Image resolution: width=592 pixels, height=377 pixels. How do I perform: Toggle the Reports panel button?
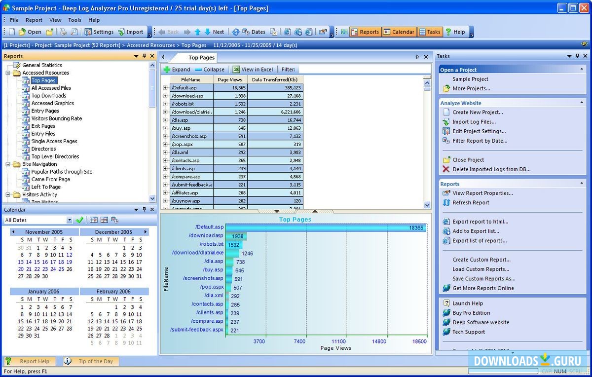coord(365,32)
